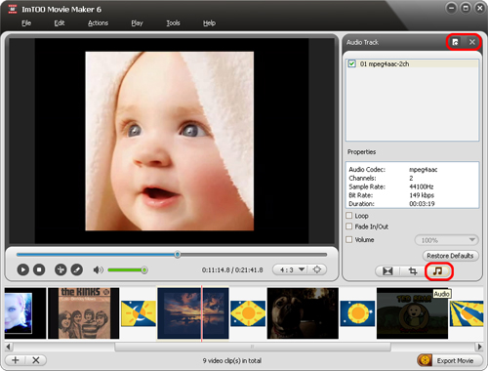Click the round sun transition after dog clip
This screenshot has width=488, height=371.
pyautogui.click(x=357, y=313)
